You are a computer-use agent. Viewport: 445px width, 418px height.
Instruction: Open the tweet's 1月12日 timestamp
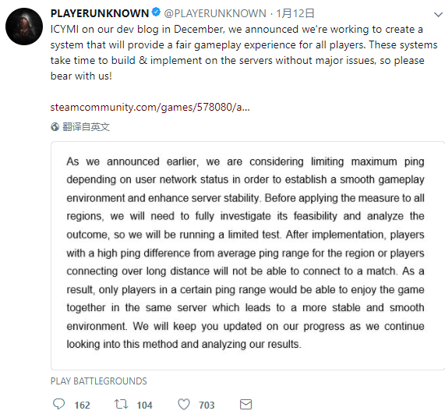point(295,13)
